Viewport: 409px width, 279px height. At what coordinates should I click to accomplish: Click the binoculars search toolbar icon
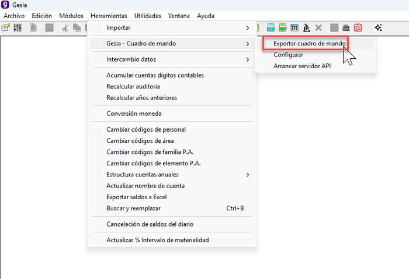point(346,27)
